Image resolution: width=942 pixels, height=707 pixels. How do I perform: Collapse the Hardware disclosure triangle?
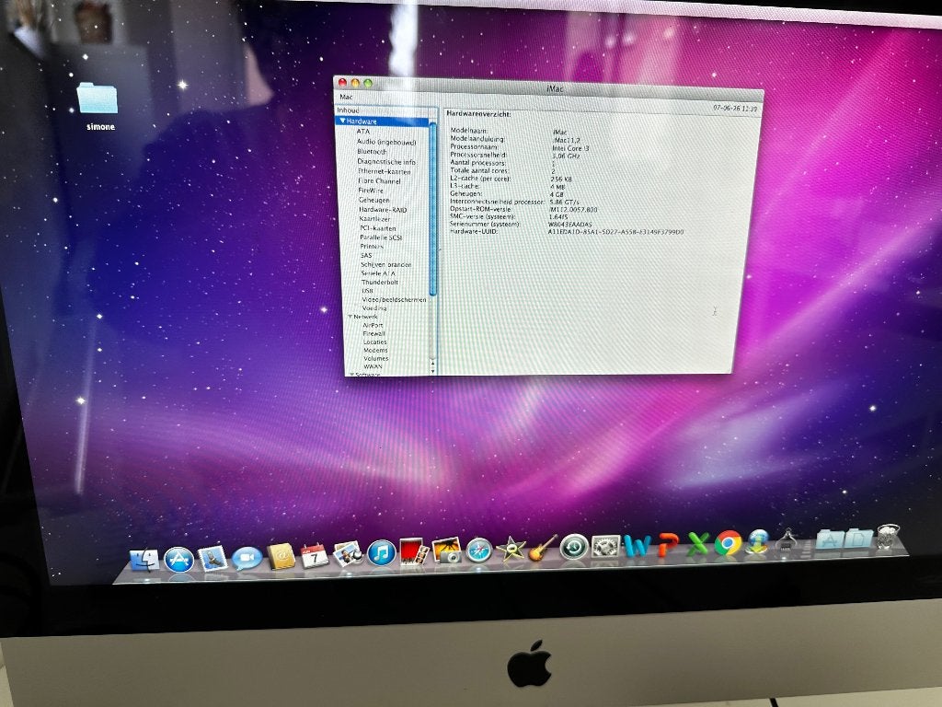[x=342, y=121]
